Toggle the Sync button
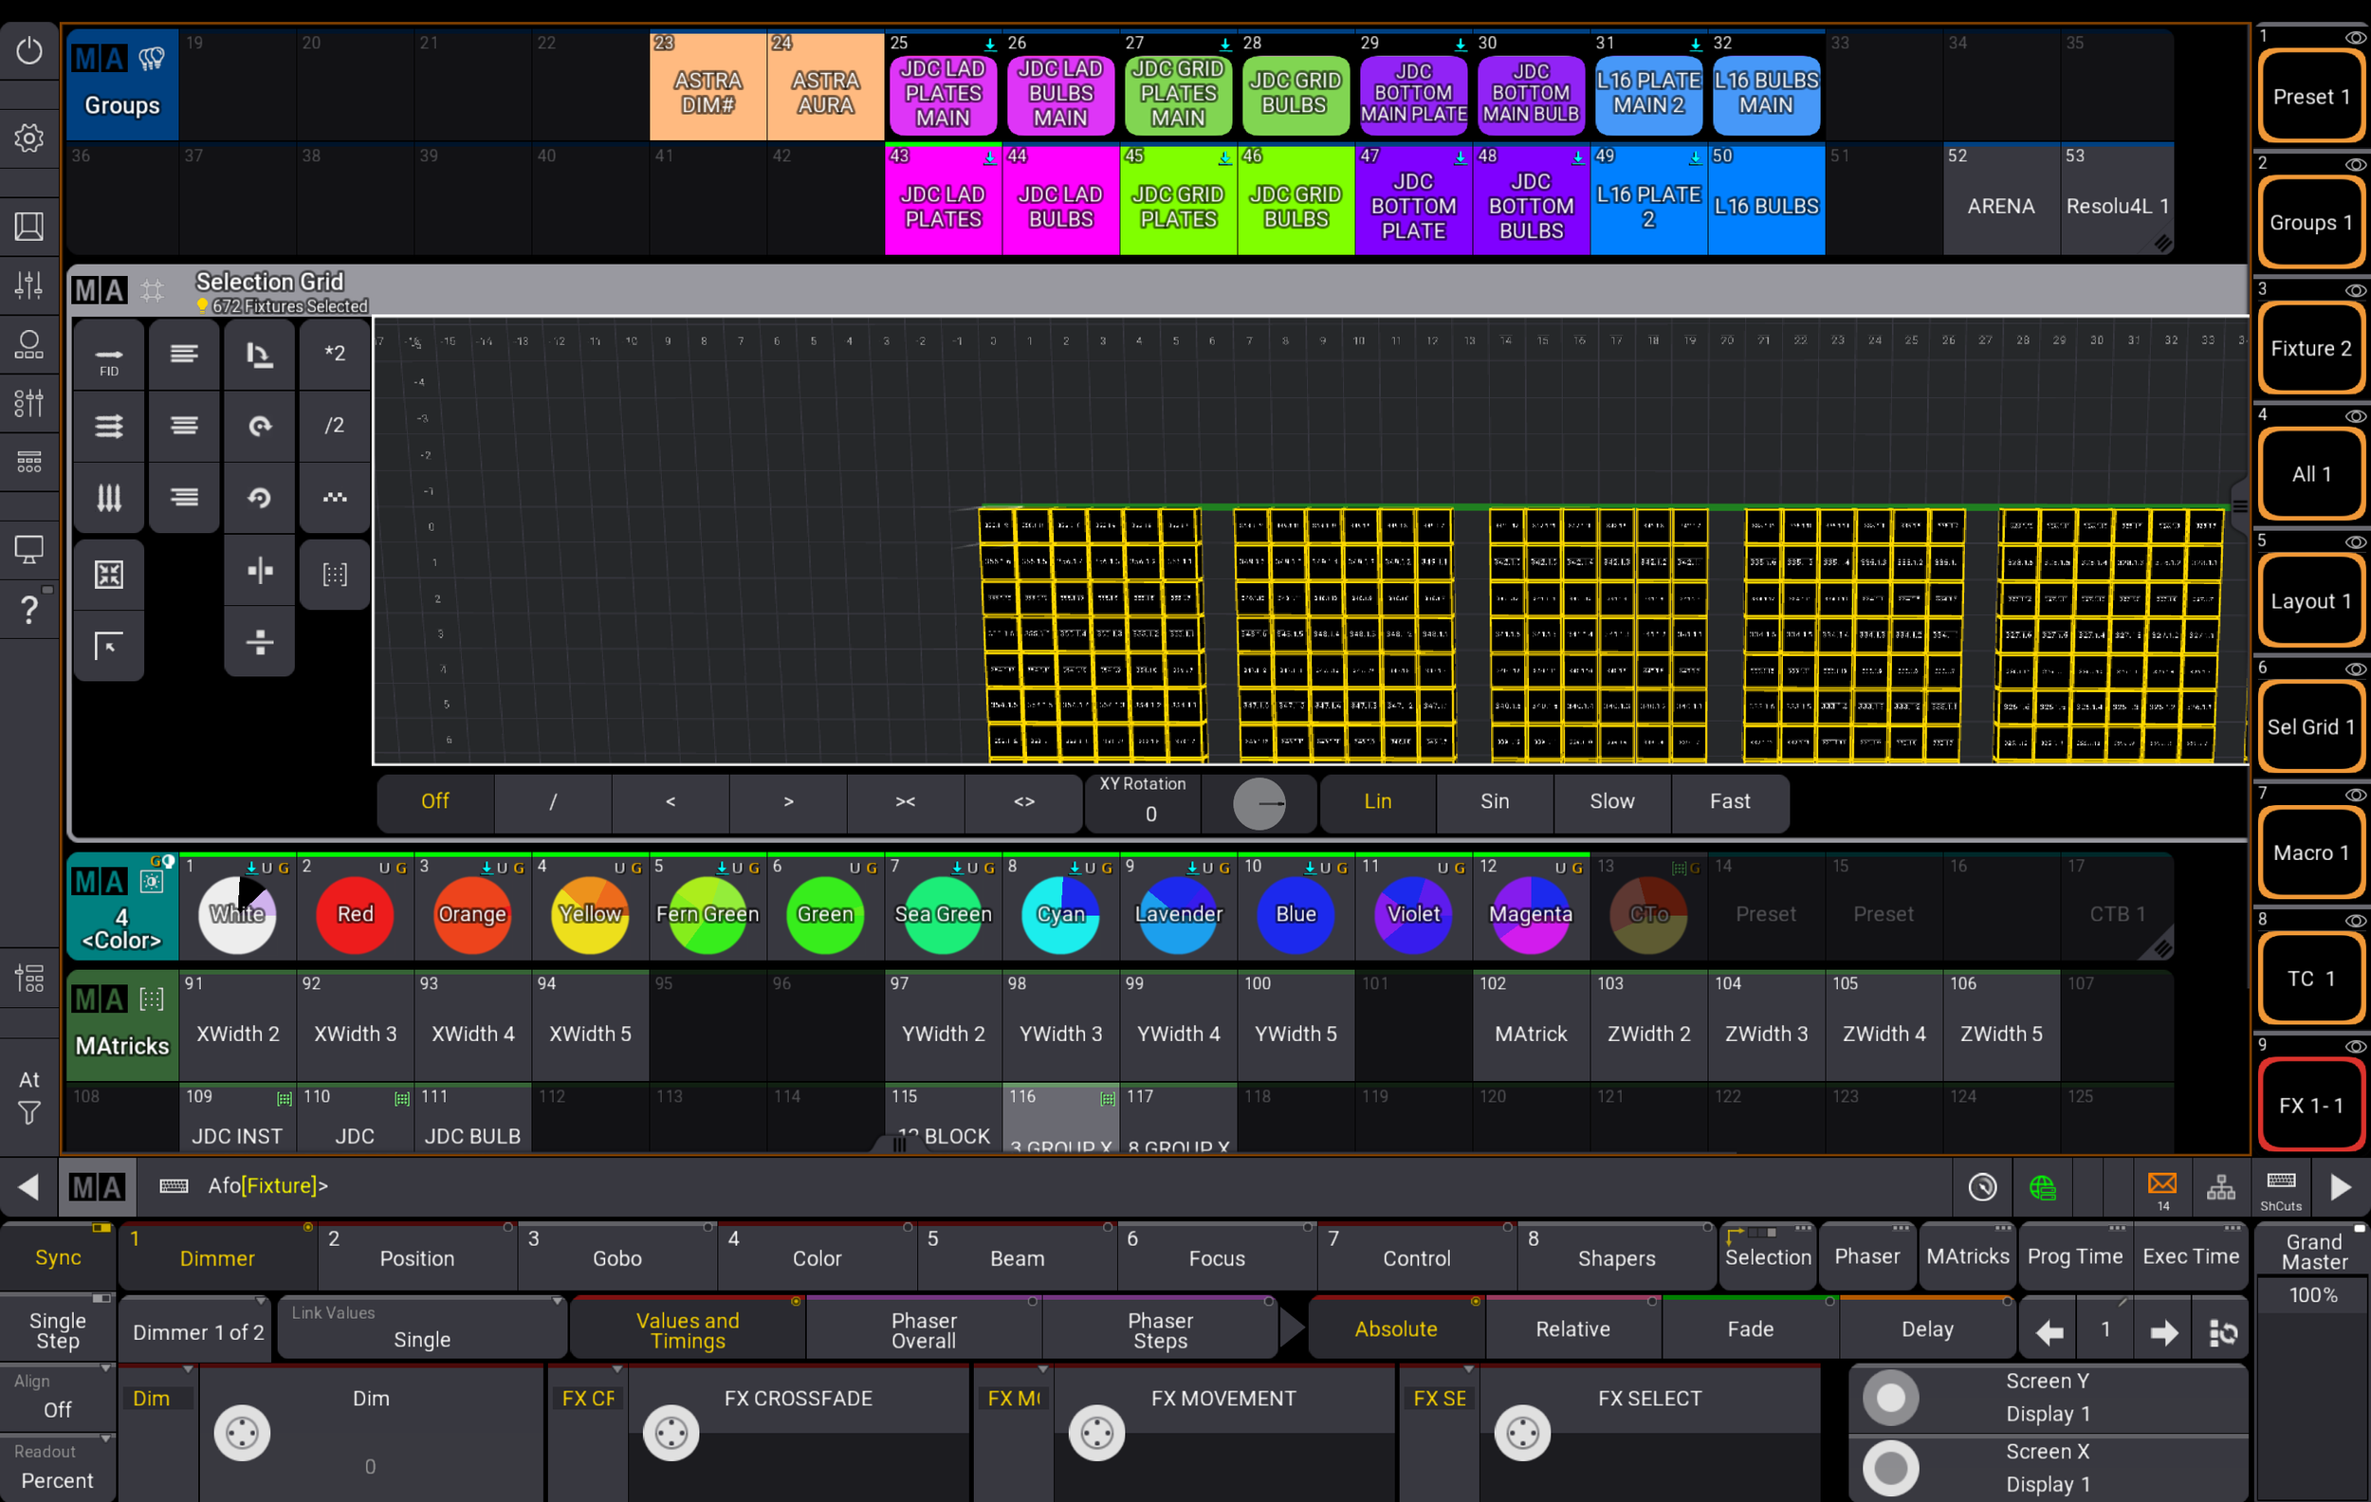The width and height of the screenshot is (2371, 1502). point(58,1257)
